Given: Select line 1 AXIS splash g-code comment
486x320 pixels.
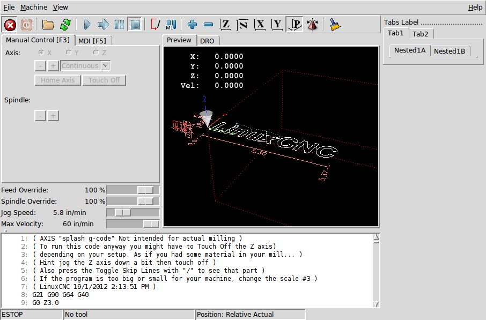Looking at the screenshot, I should 138,238.
